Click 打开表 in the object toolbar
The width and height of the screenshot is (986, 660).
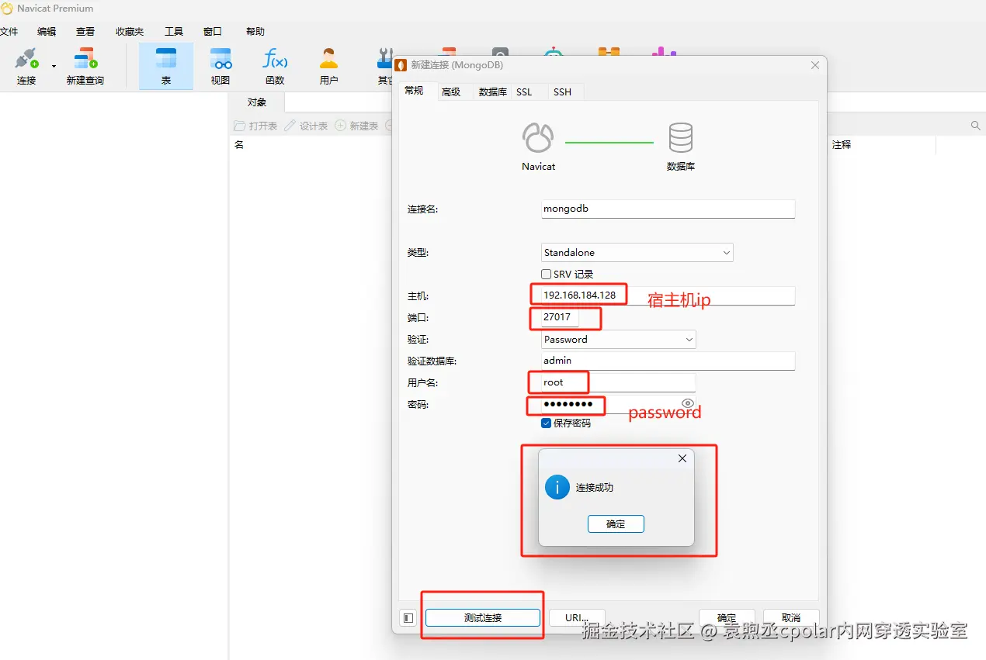[x=255, y=126]
